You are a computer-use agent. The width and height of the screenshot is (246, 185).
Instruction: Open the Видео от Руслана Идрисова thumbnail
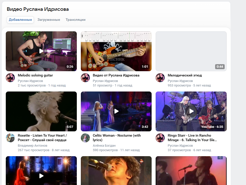pyautogui.click(x=116, y=51)
